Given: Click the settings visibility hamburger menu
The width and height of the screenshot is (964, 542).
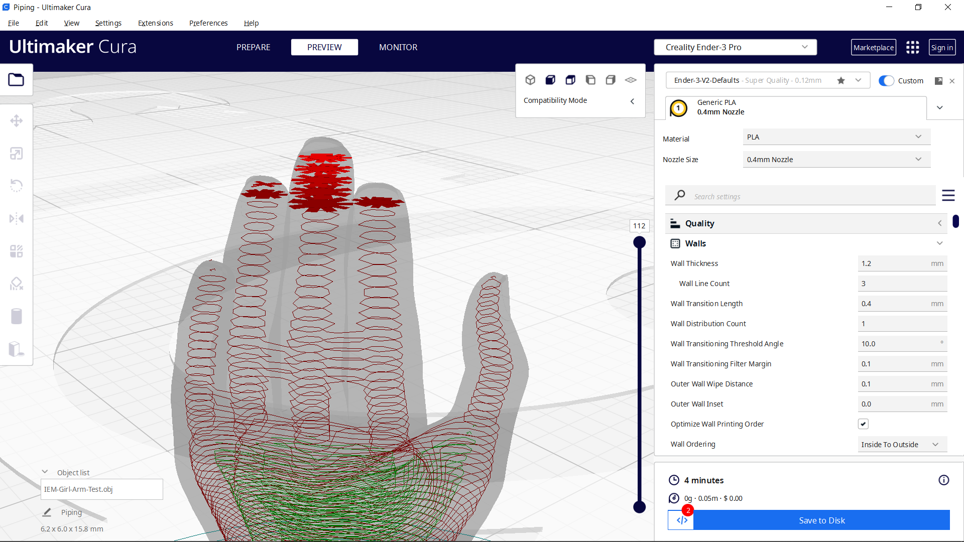Looking at the screenshot, I should (948, 196).
